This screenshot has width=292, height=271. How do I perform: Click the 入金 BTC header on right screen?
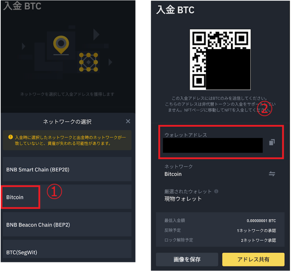click(175, 10)
